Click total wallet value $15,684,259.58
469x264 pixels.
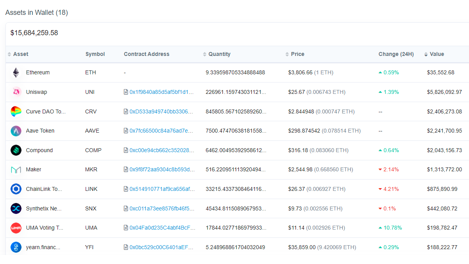click(x=34, y=33)
